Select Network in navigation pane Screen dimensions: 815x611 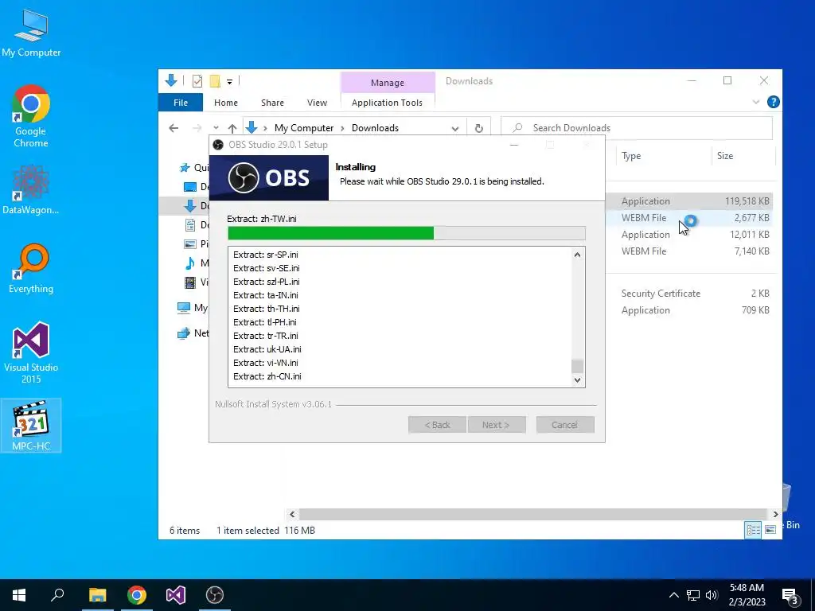193,333
